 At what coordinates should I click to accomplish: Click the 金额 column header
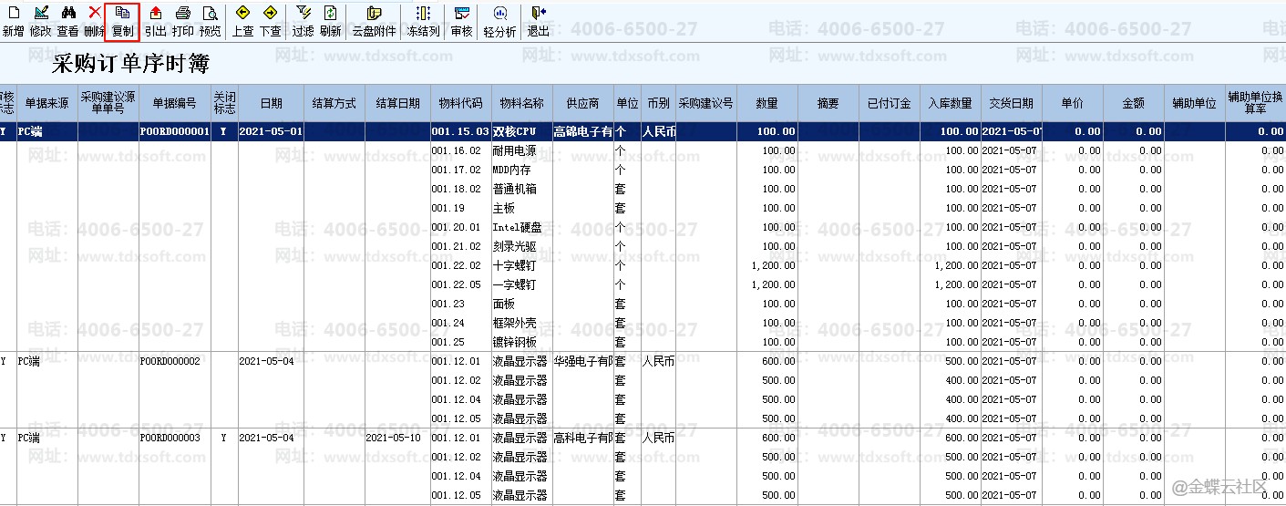click(1134, 103)
